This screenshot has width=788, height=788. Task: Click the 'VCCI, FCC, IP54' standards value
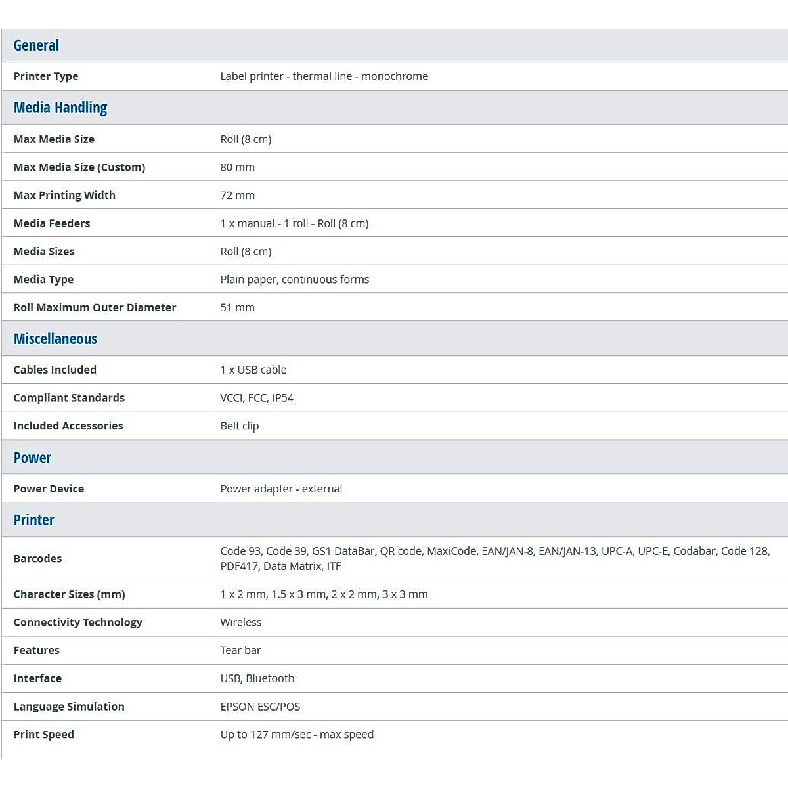[257, 398]
